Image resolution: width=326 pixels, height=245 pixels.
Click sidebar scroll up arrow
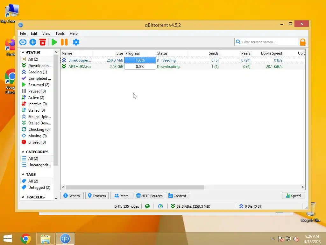coord(56,52)
